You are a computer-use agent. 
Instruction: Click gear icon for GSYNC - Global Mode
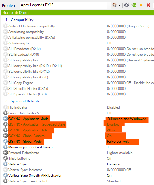[x=5, y=141]
